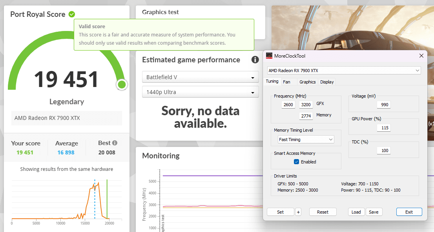
Task: Click the Sorry, no data available message
Action: (x=201, y=117)
